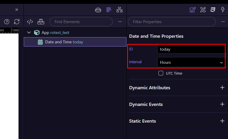Click the help question mark icon
Image resolution: width=228 pixels, height=139 pixels.
click(x=7, y=22)
